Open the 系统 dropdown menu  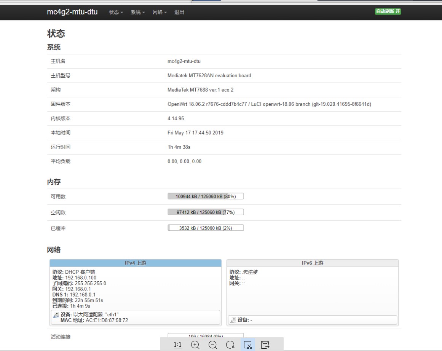coord(138,12)
